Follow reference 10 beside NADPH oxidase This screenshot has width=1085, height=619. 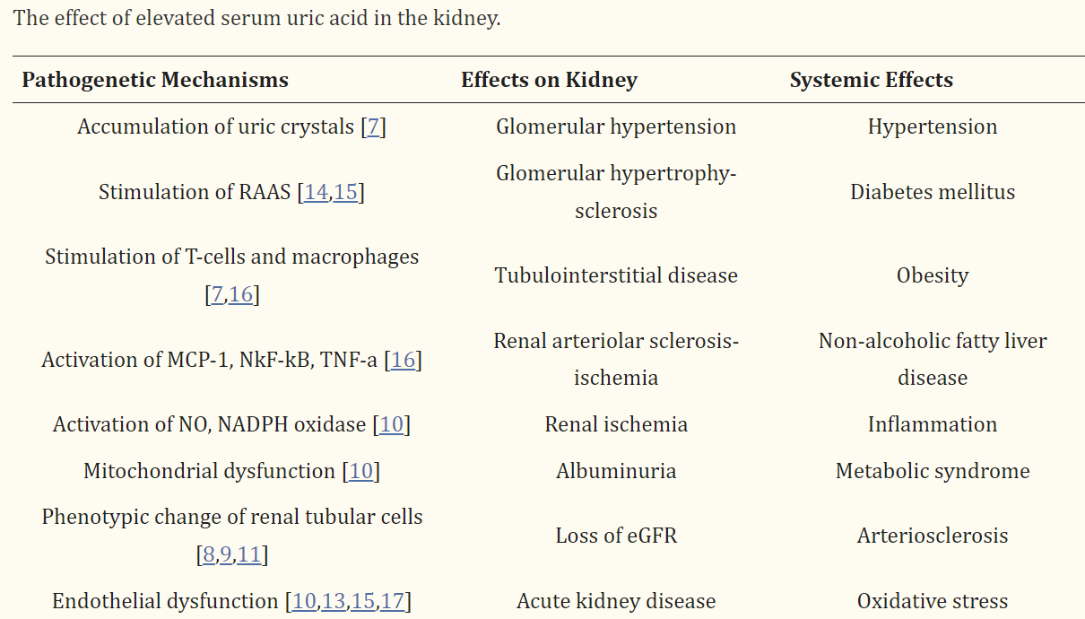(392, 424)
